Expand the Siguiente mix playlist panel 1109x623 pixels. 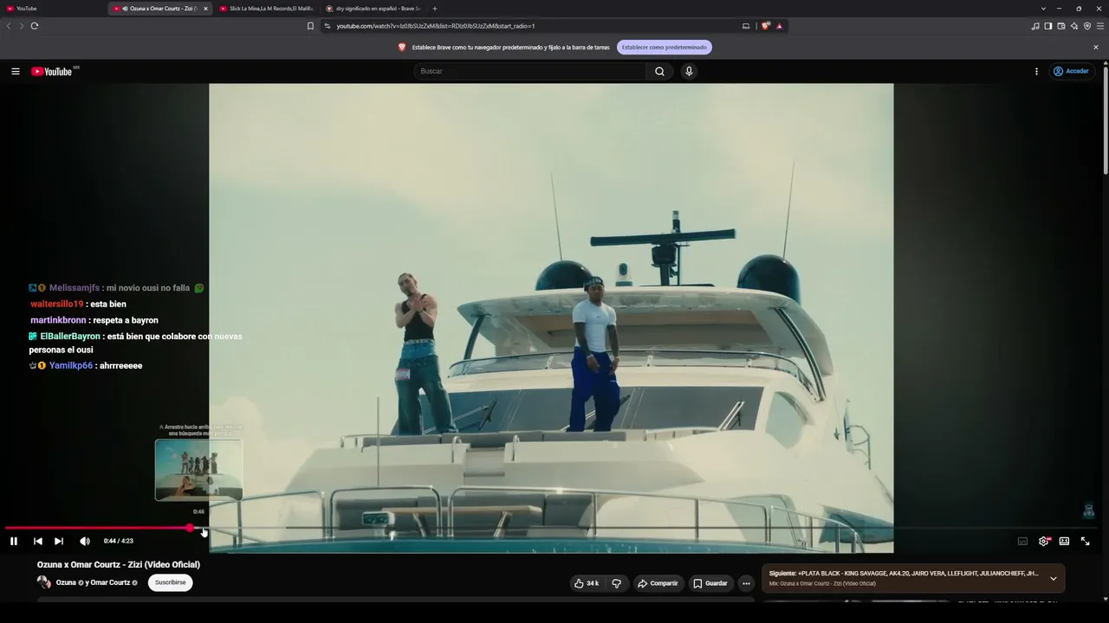pos(1053,578)
